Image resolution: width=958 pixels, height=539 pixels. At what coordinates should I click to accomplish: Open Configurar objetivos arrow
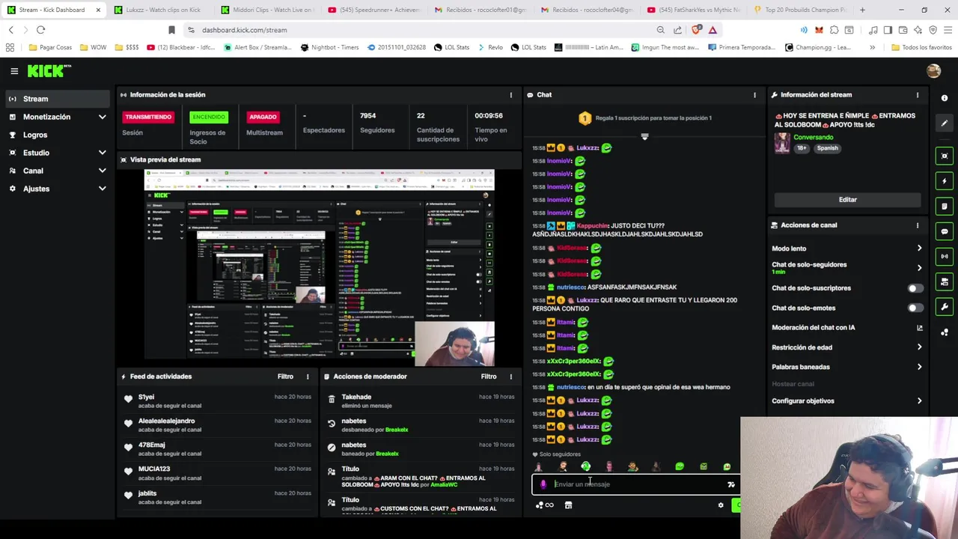(920, 401)
